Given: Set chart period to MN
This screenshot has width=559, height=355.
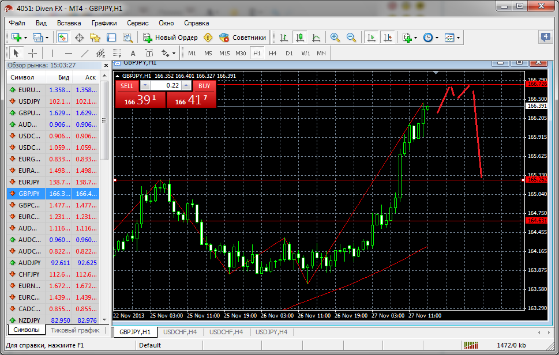Looking at the screenshot, I should point(321,54).
